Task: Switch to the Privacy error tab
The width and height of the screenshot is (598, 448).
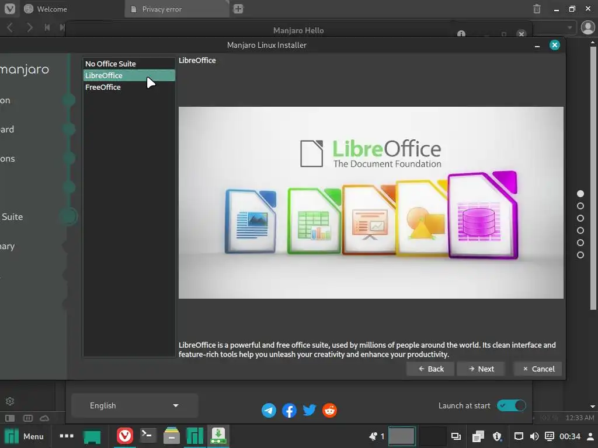Action: coord(177,9)
